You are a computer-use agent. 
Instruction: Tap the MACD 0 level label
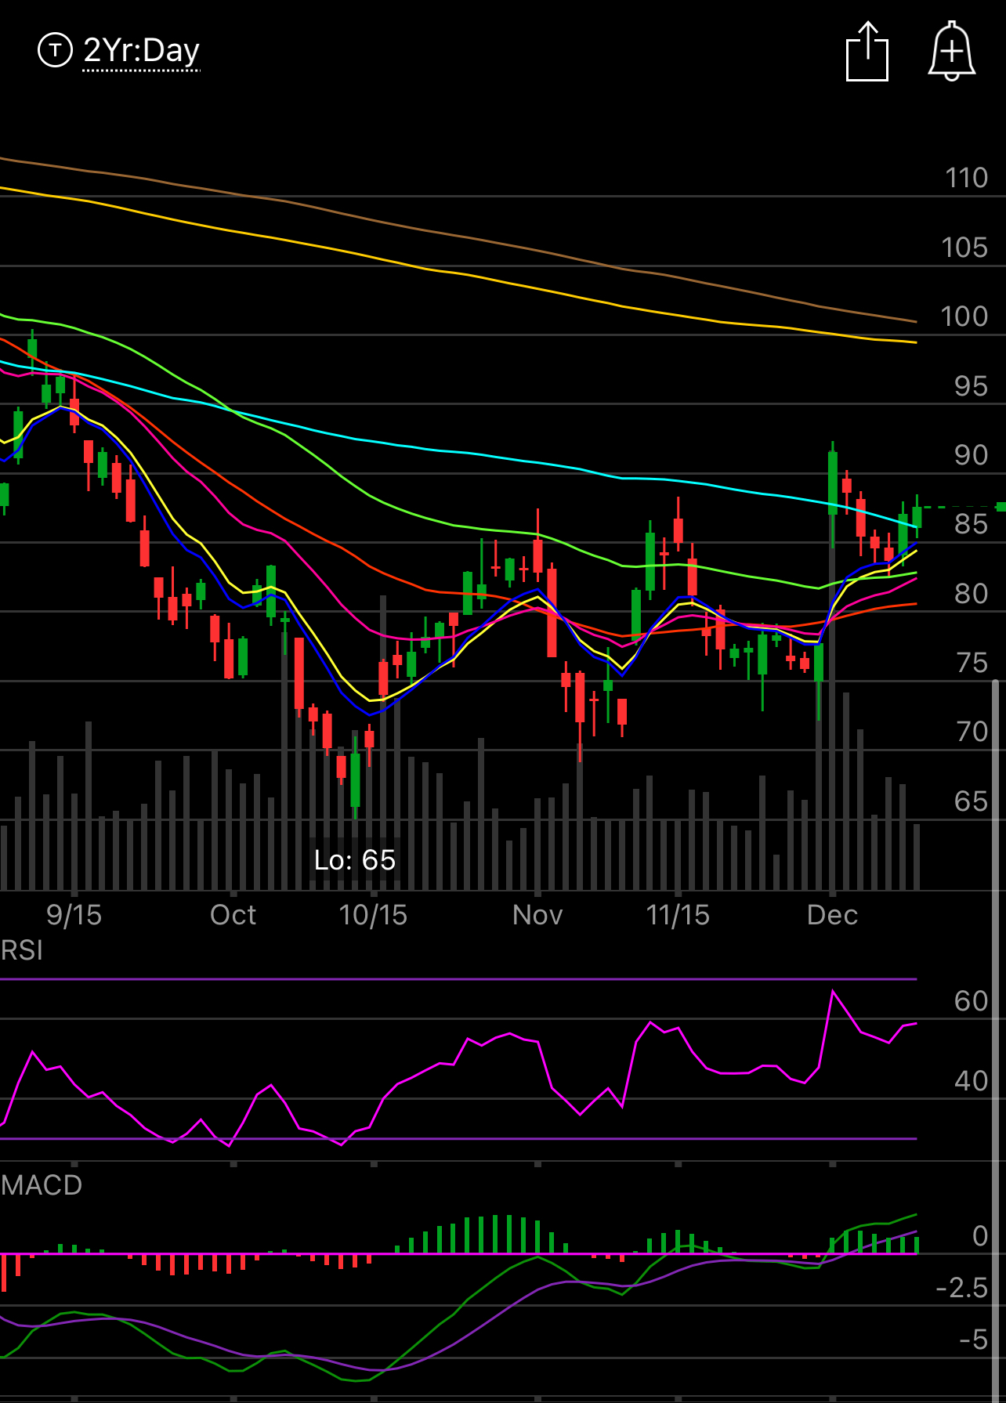coord(980,1236)
